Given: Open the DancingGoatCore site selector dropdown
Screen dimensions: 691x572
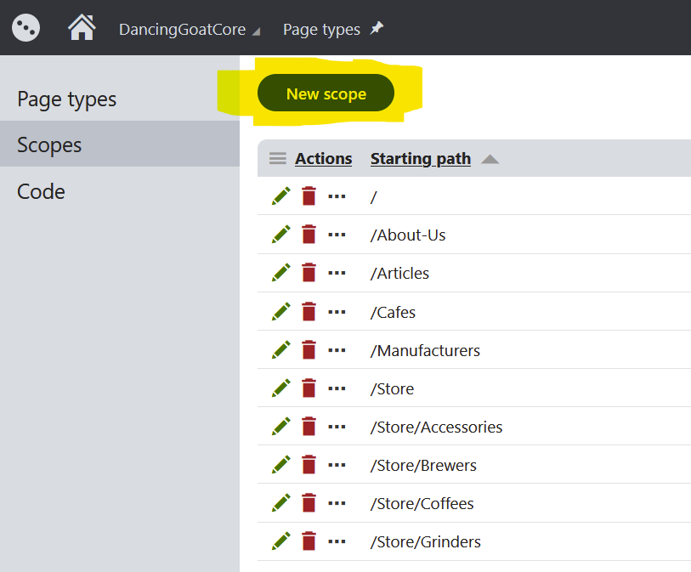Looking at the screenshot, I should tap(190, 30).
